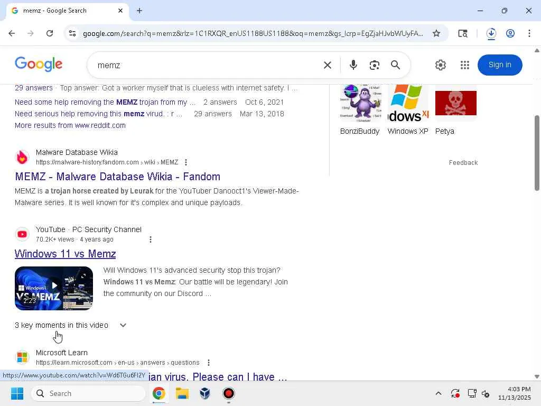Open Chrome from the taskbar
The image size is (541, 406).
[x=158, y=393]
